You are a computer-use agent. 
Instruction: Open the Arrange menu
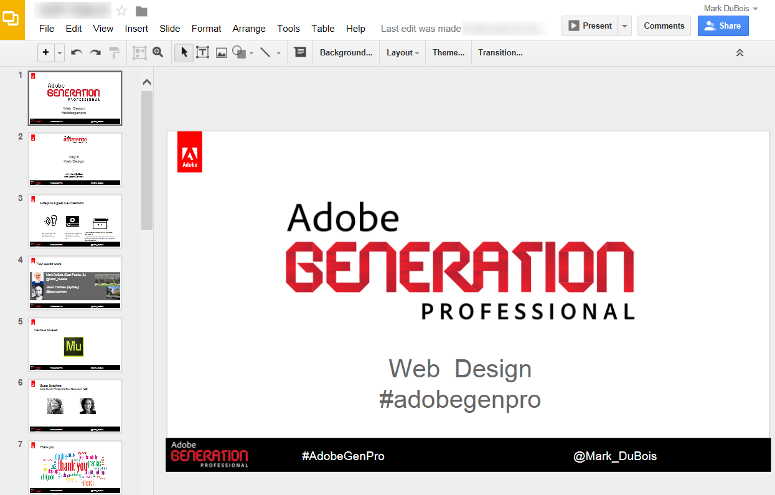click(249, 28)
